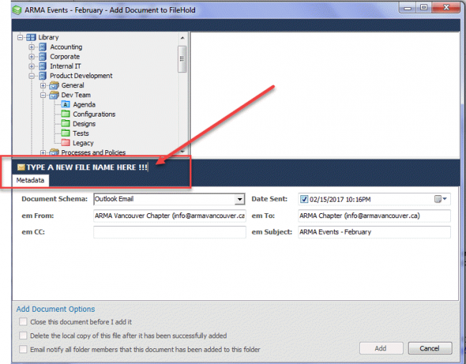Select the Product Development tree item label
The height and width of the screenshot is (364, 466).
[81, 76]
